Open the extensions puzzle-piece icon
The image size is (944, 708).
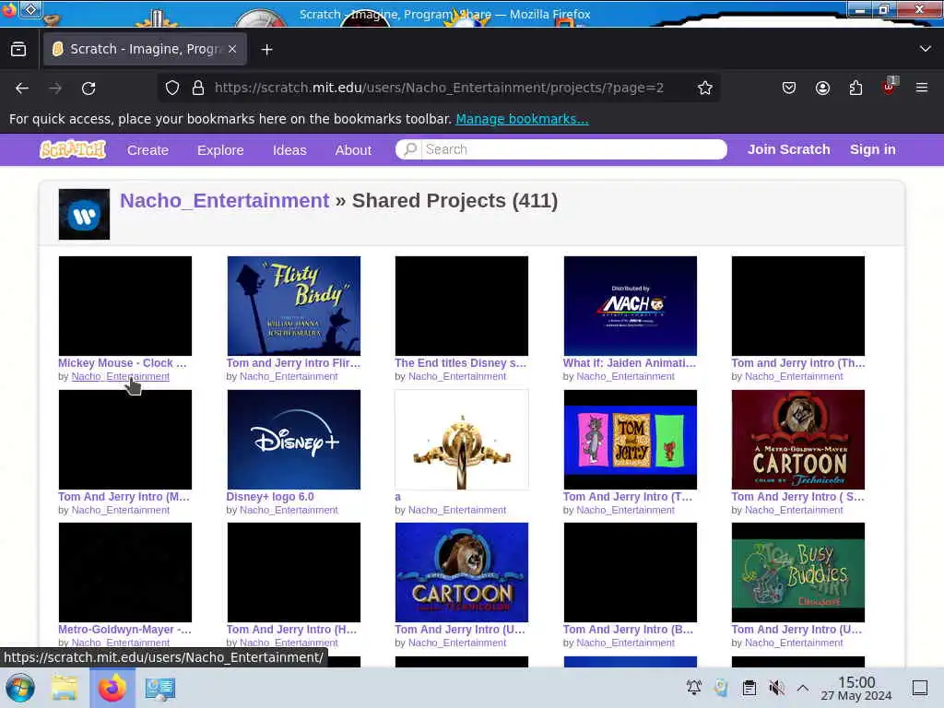(x=855, y=88)
